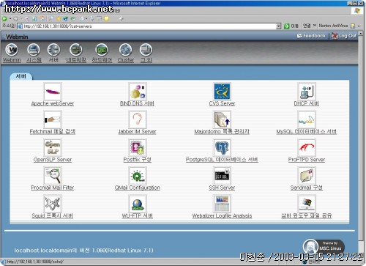Open the BIND DNS server icon
This screenshot has width=366, height=266.
coord(138,92)
